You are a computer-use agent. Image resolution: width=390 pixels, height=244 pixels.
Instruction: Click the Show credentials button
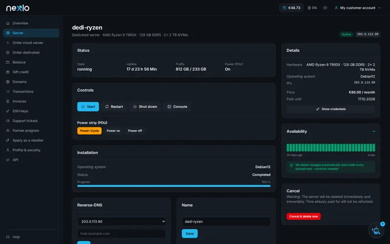point(331,109)
